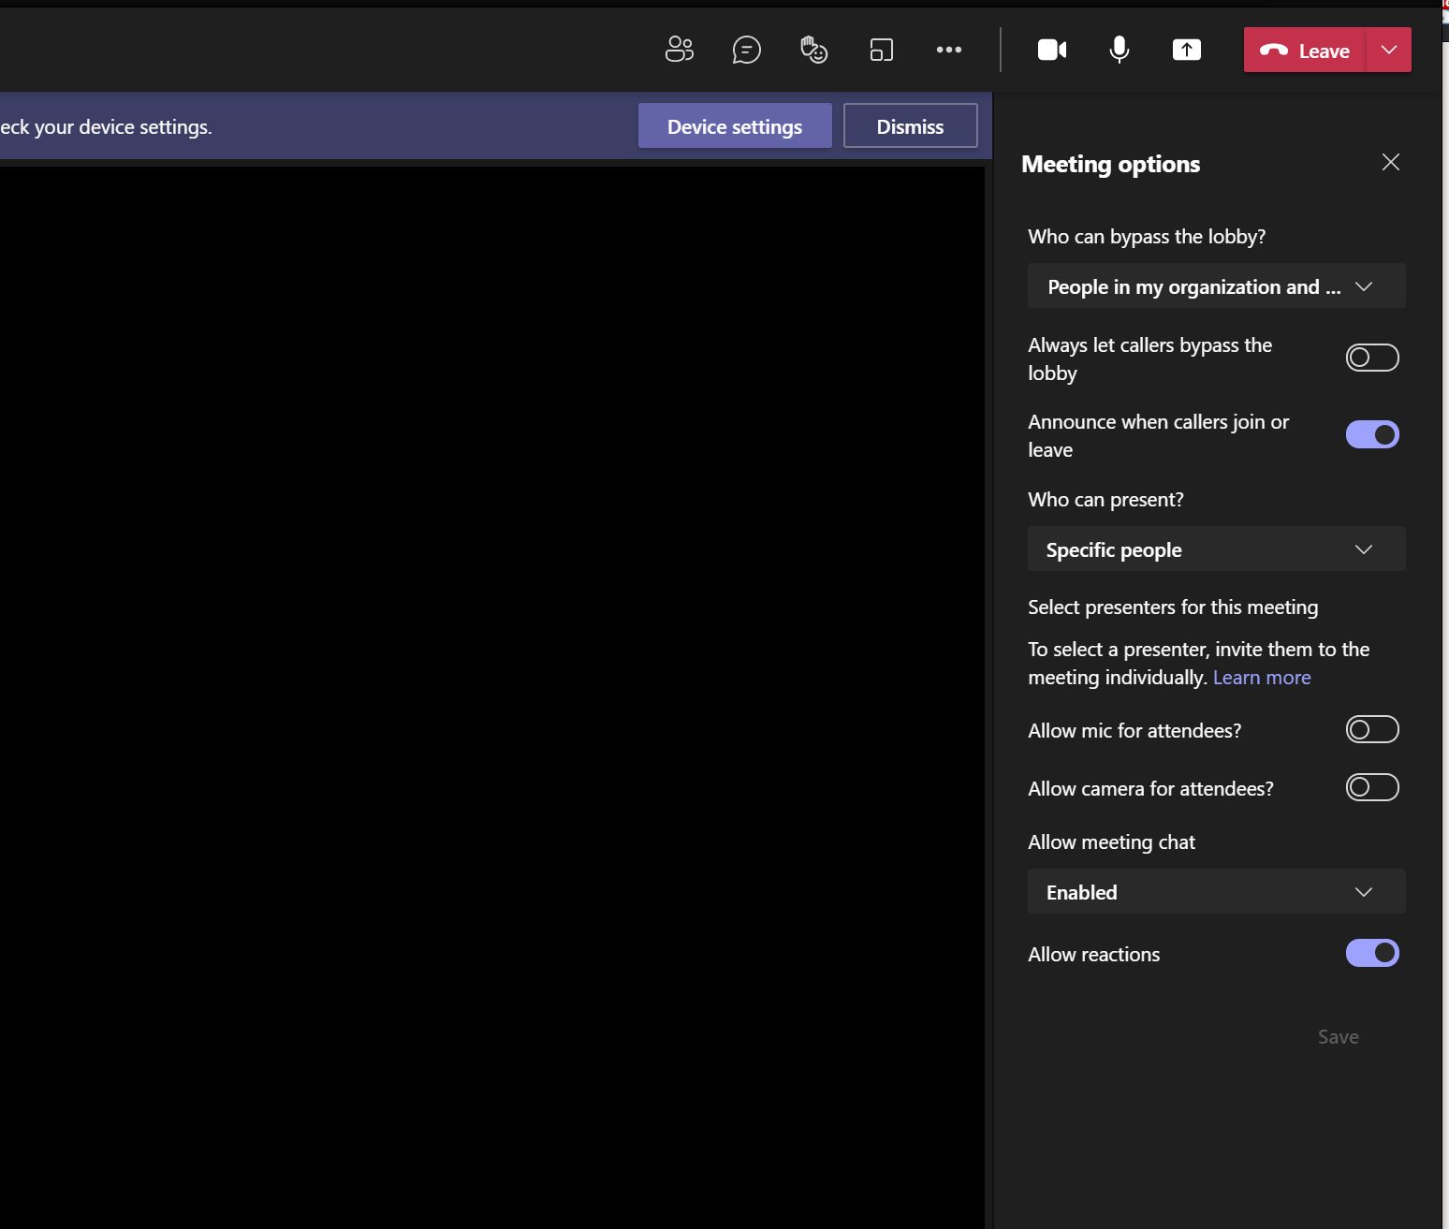This screenshot has width=1449, height=1229.
Task: Open More actions ellipsis menu
Action: tap(949, 50)
